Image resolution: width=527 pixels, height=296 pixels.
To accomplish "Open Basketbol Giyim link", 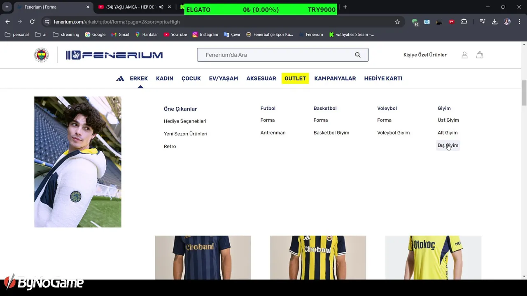I will click(331, 133).
